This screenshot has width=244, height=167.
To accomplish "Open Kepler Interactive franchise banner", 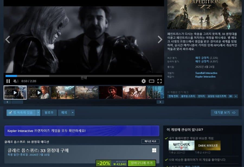I will coord(82,131).
